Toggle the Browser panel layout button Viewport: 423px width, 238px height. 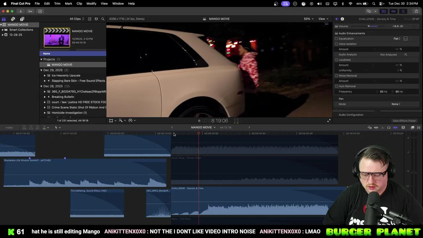point(384,11)
